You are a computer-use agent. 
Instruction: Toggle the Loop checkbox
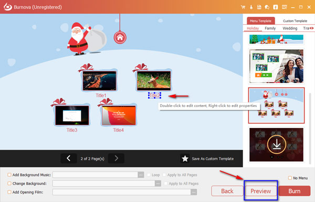149,175
